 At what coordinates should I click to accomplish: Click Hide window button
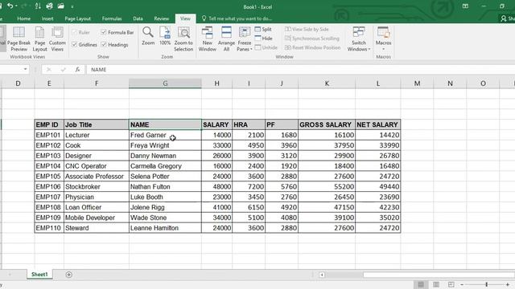264,39
